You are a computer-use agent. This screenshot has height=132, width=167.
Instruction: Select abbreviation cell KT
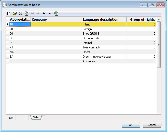coord(20,47)
